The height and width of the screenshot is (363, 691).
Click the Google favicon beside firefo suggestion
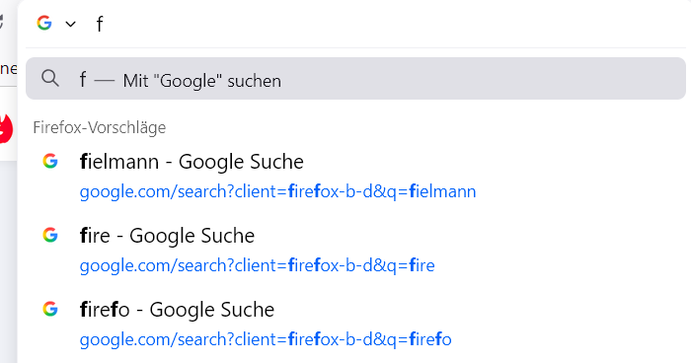coord(50,309)
